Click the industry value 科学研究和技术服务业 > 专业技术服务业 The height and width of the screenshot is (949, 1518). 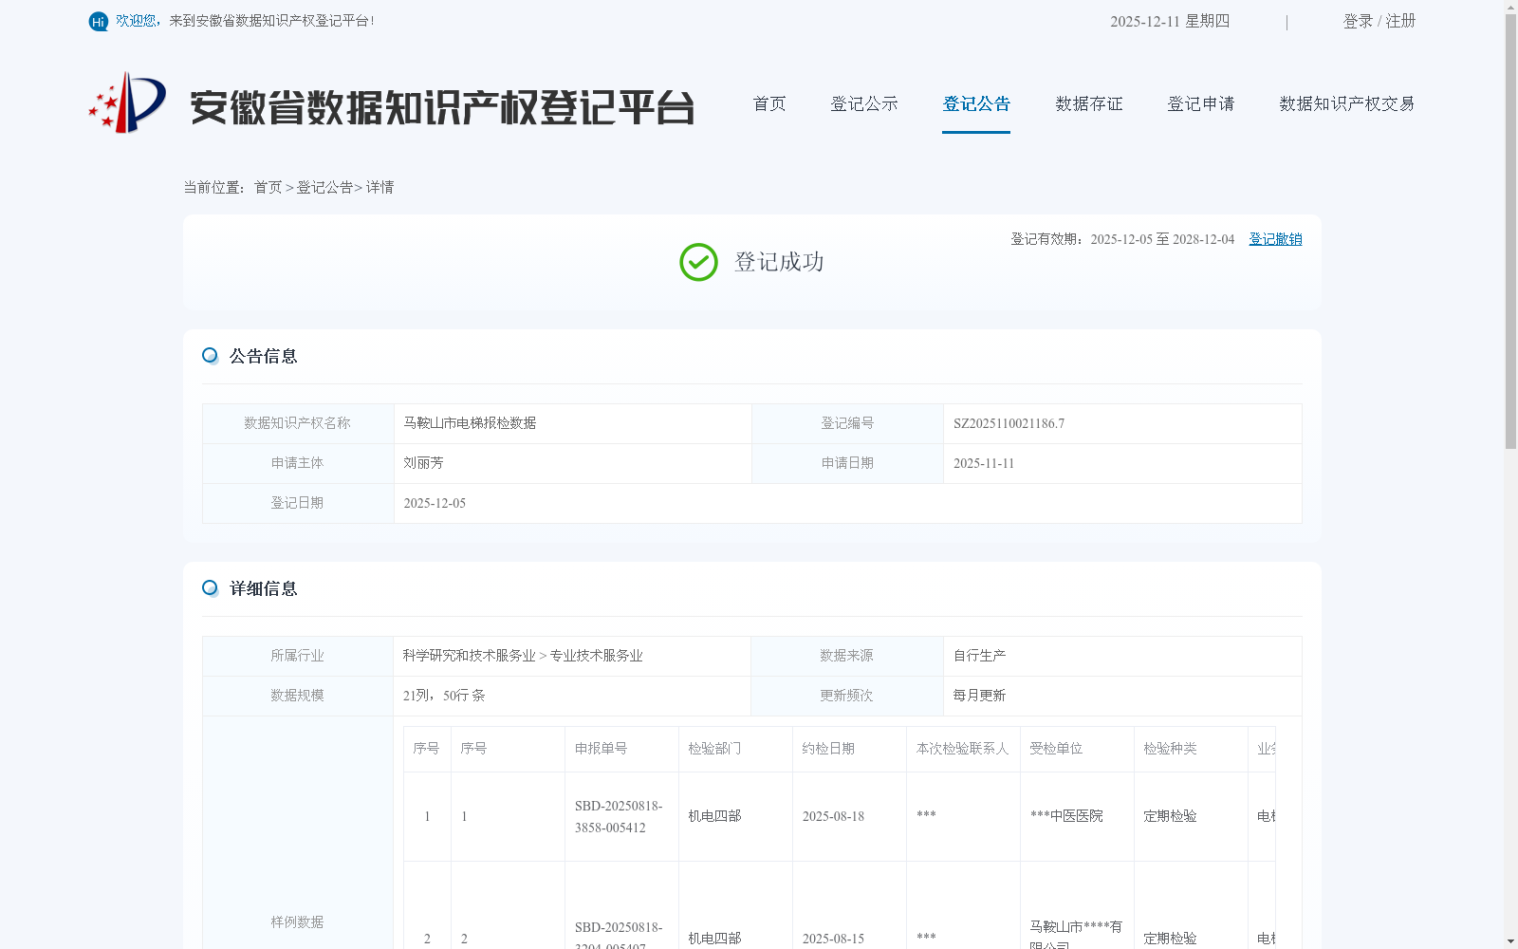(x=523, y=656)
